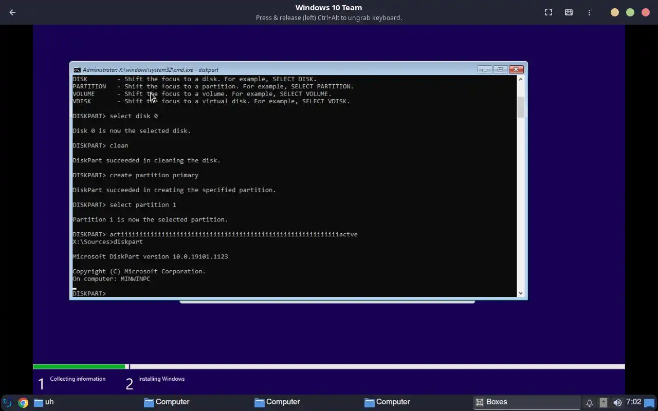Click the setup green progress bar

point(79,367)
